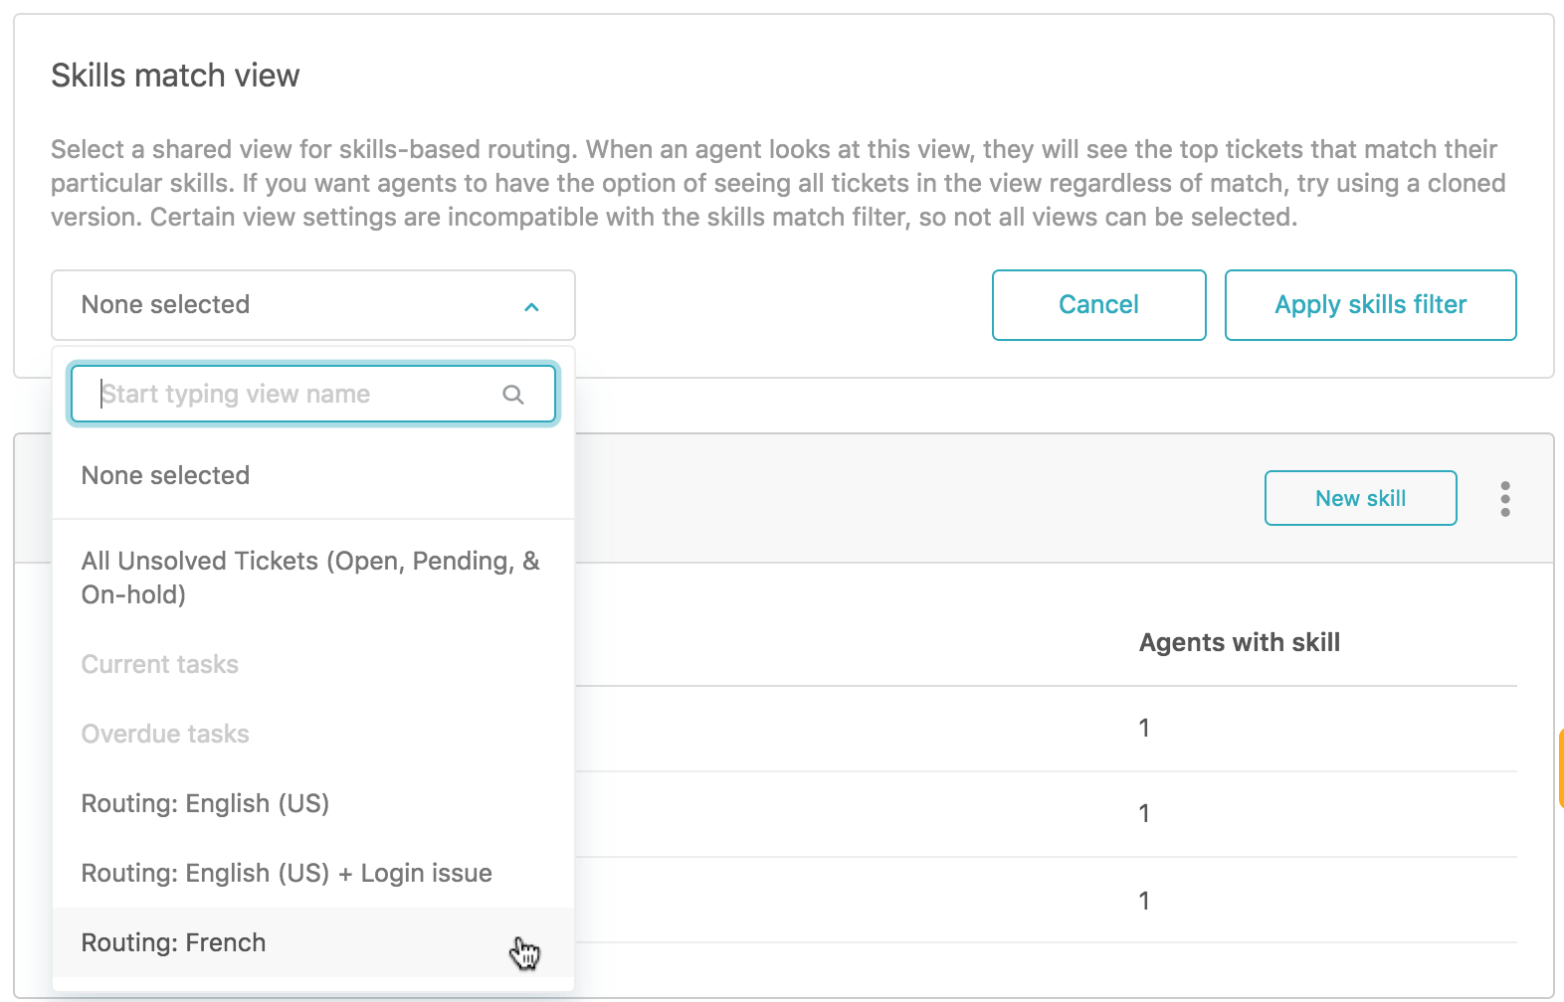Screen dimensions: 1564x1002
Task: Click the Agents with skill column header
Action: point(1240,642)
